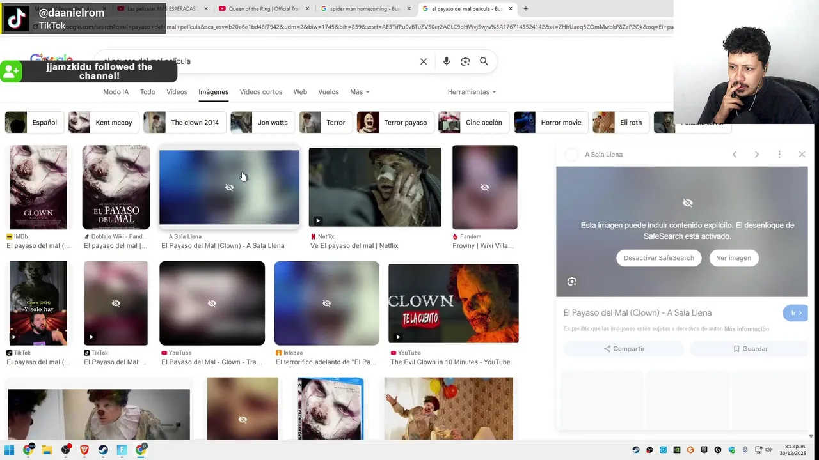Image resolution: width=819 pixels, height=460 pixels.
Task: Reveal blurred Fandom Frowny thumbnail
Action: click(485, 187)
